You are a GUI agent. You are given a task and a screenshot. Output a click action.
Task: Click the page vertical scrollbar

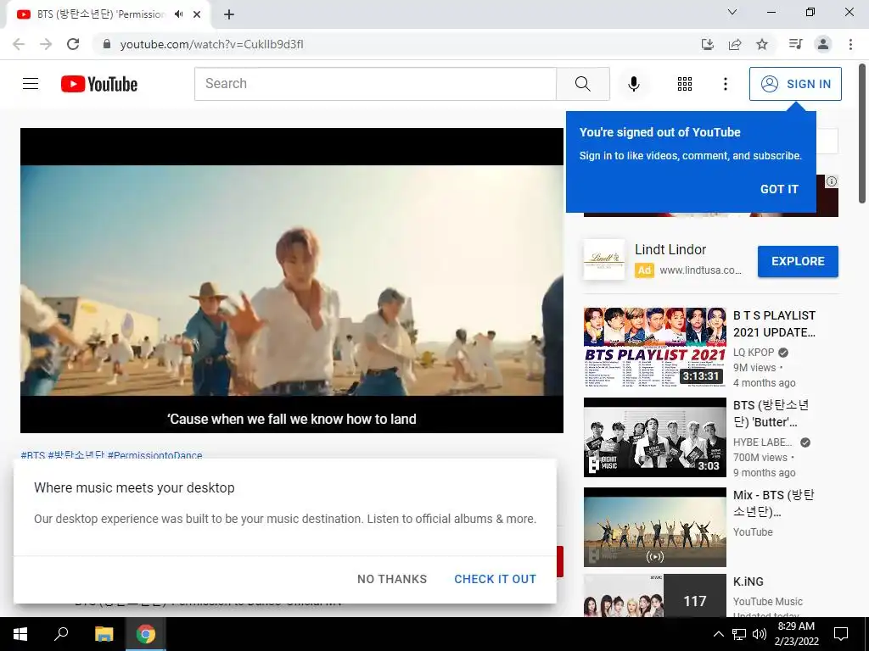862,134
